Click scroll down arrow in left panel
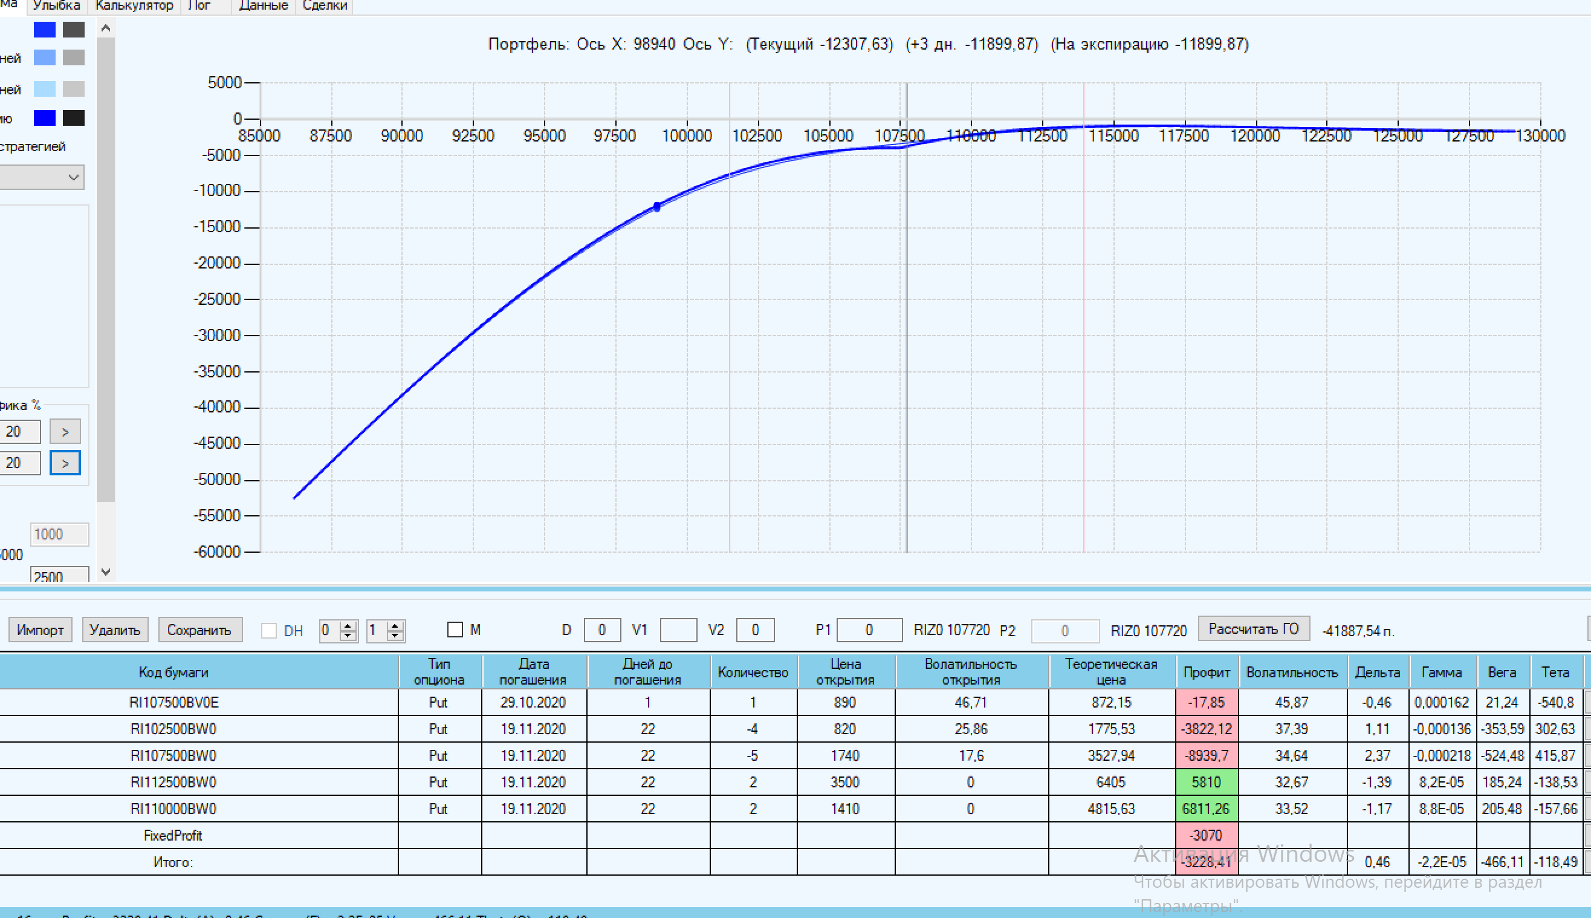Viewport: 1591px width, 918px height. click(106, 572)
